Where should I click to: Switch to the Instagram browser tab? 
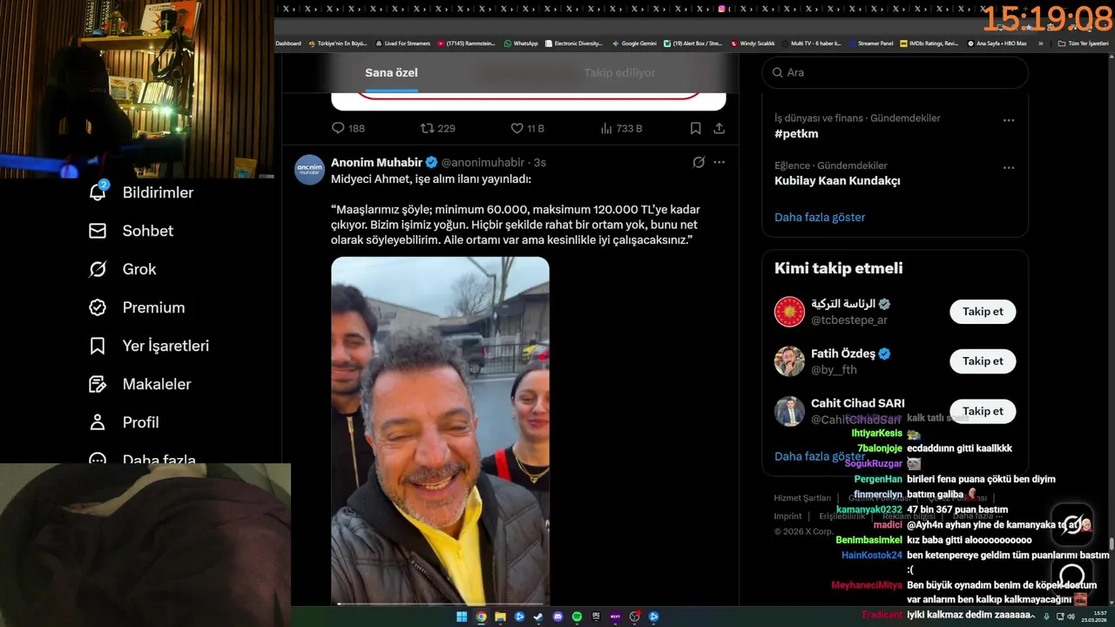click(721, 9)
